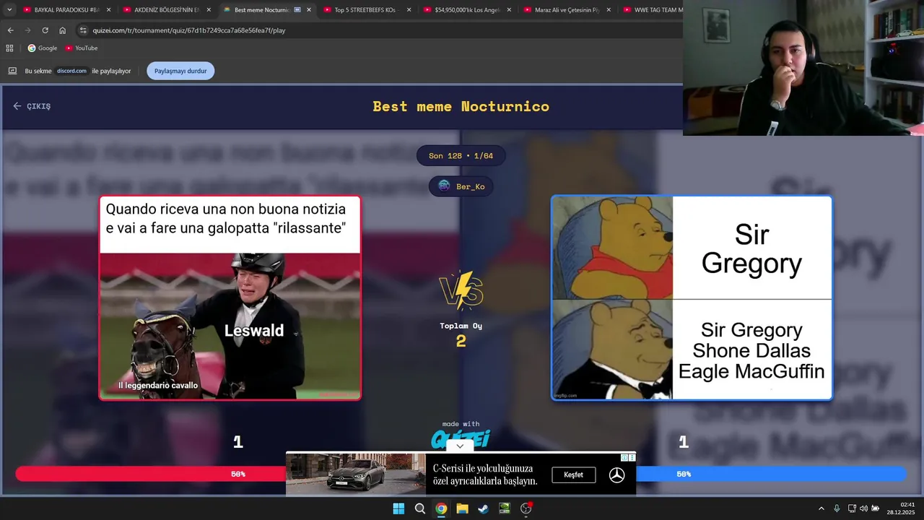The image size is (924, 520).
Task: Click the discord.com chip in sharing bar
Action: pyautogui.click(x=71, y=71)
